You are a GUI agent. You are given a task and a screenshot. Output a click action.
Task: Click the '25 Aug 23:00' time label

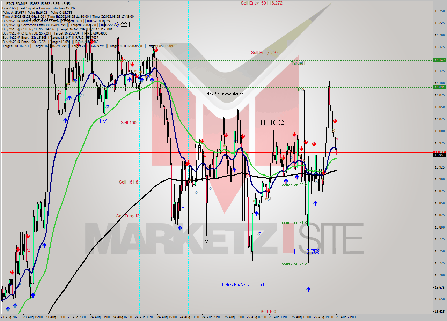coord(345,317)
